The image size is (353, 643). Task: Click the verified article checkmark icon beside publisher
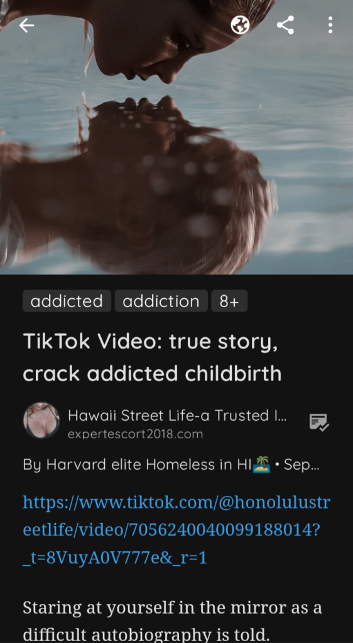click(x=319, y=422)
